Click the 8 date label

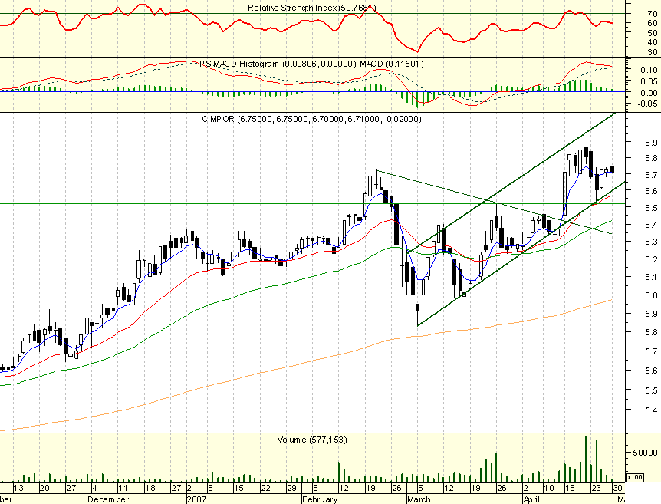click(210, 489)
